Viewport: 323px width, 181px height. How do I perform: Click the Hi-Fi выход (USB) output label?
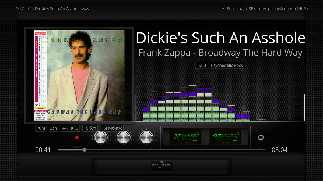point(238,9)
